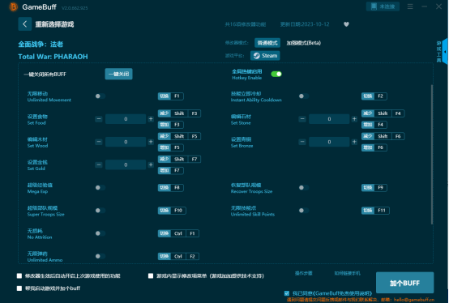This screenshot has height=303, width=449.
Task: Toggle the Hotkey Enable switch
Action: point(276,74)
